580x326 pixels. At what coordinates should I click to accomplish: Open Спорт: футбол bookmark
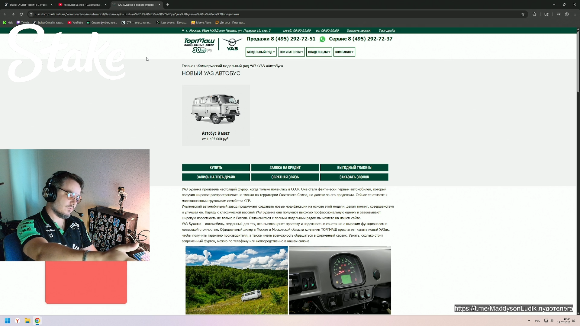click(102, 23)
